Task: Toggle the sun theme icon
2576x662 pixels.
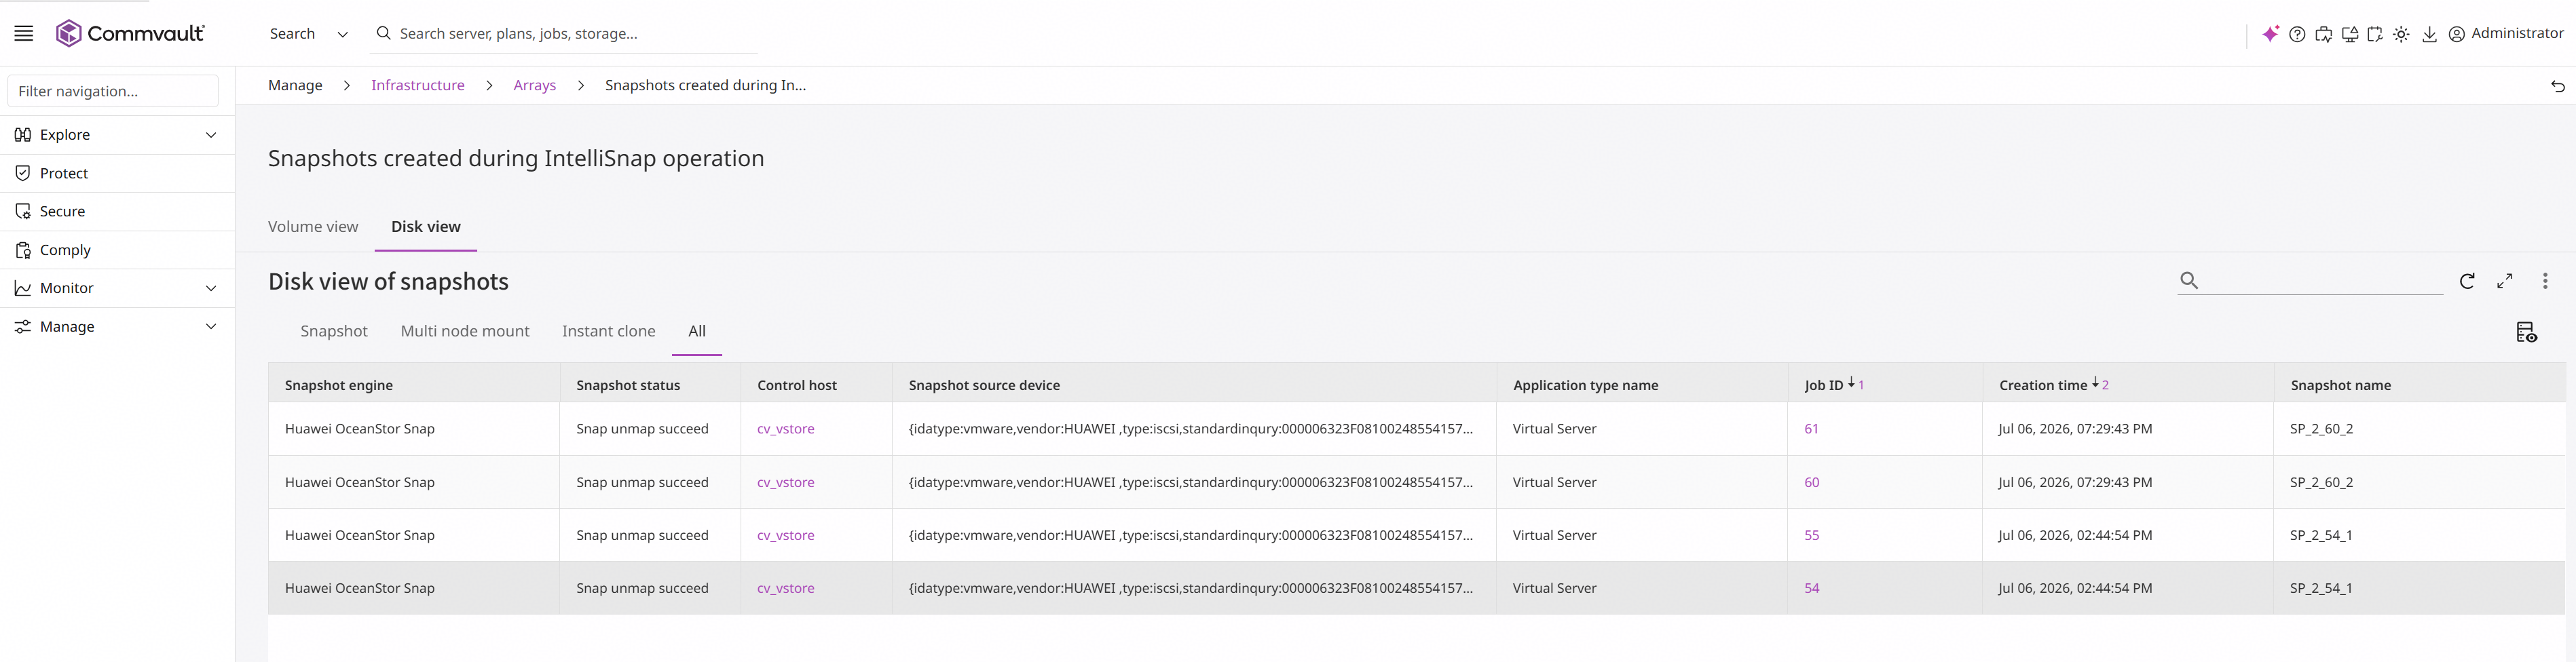Action: [x=2401, y=34]
